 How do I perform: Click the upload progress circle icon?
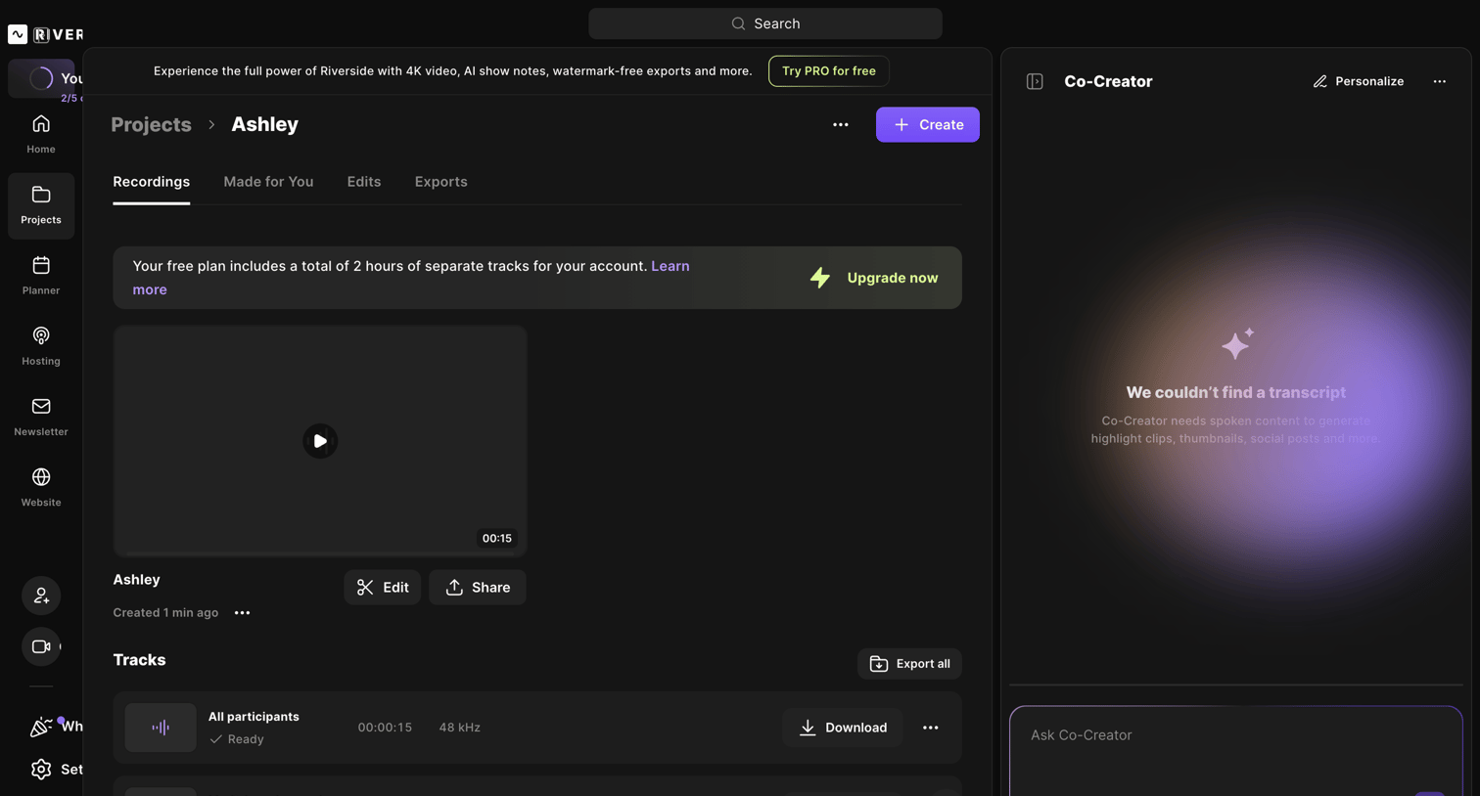(41, 78)
